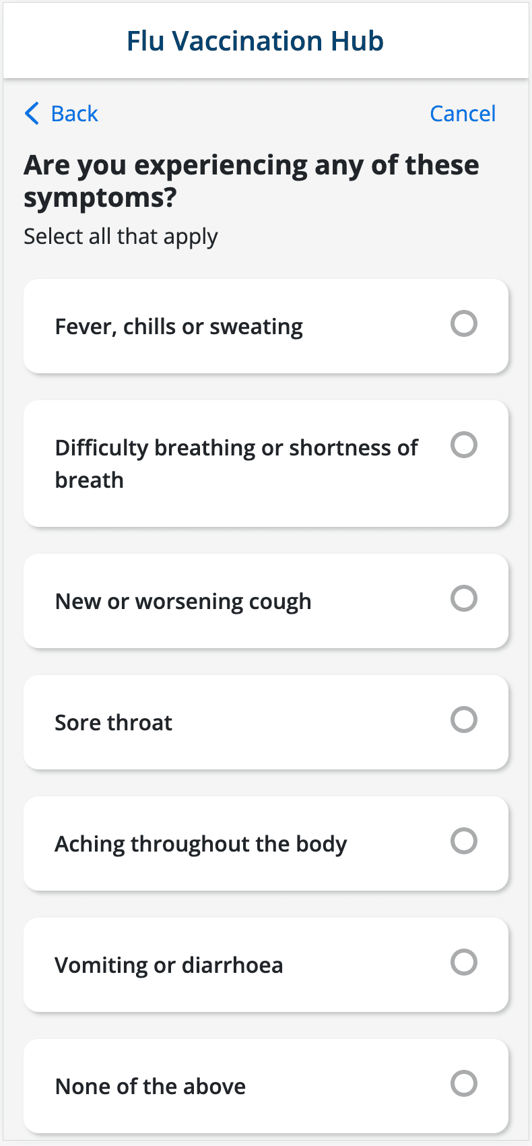Click the "New or worsening cough" label text
The image size is (532, 1146).
click(x=183, y=602)
